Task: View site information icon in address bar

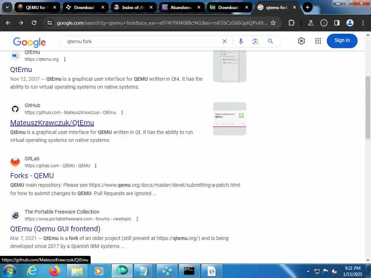Action: click(49, 23)
